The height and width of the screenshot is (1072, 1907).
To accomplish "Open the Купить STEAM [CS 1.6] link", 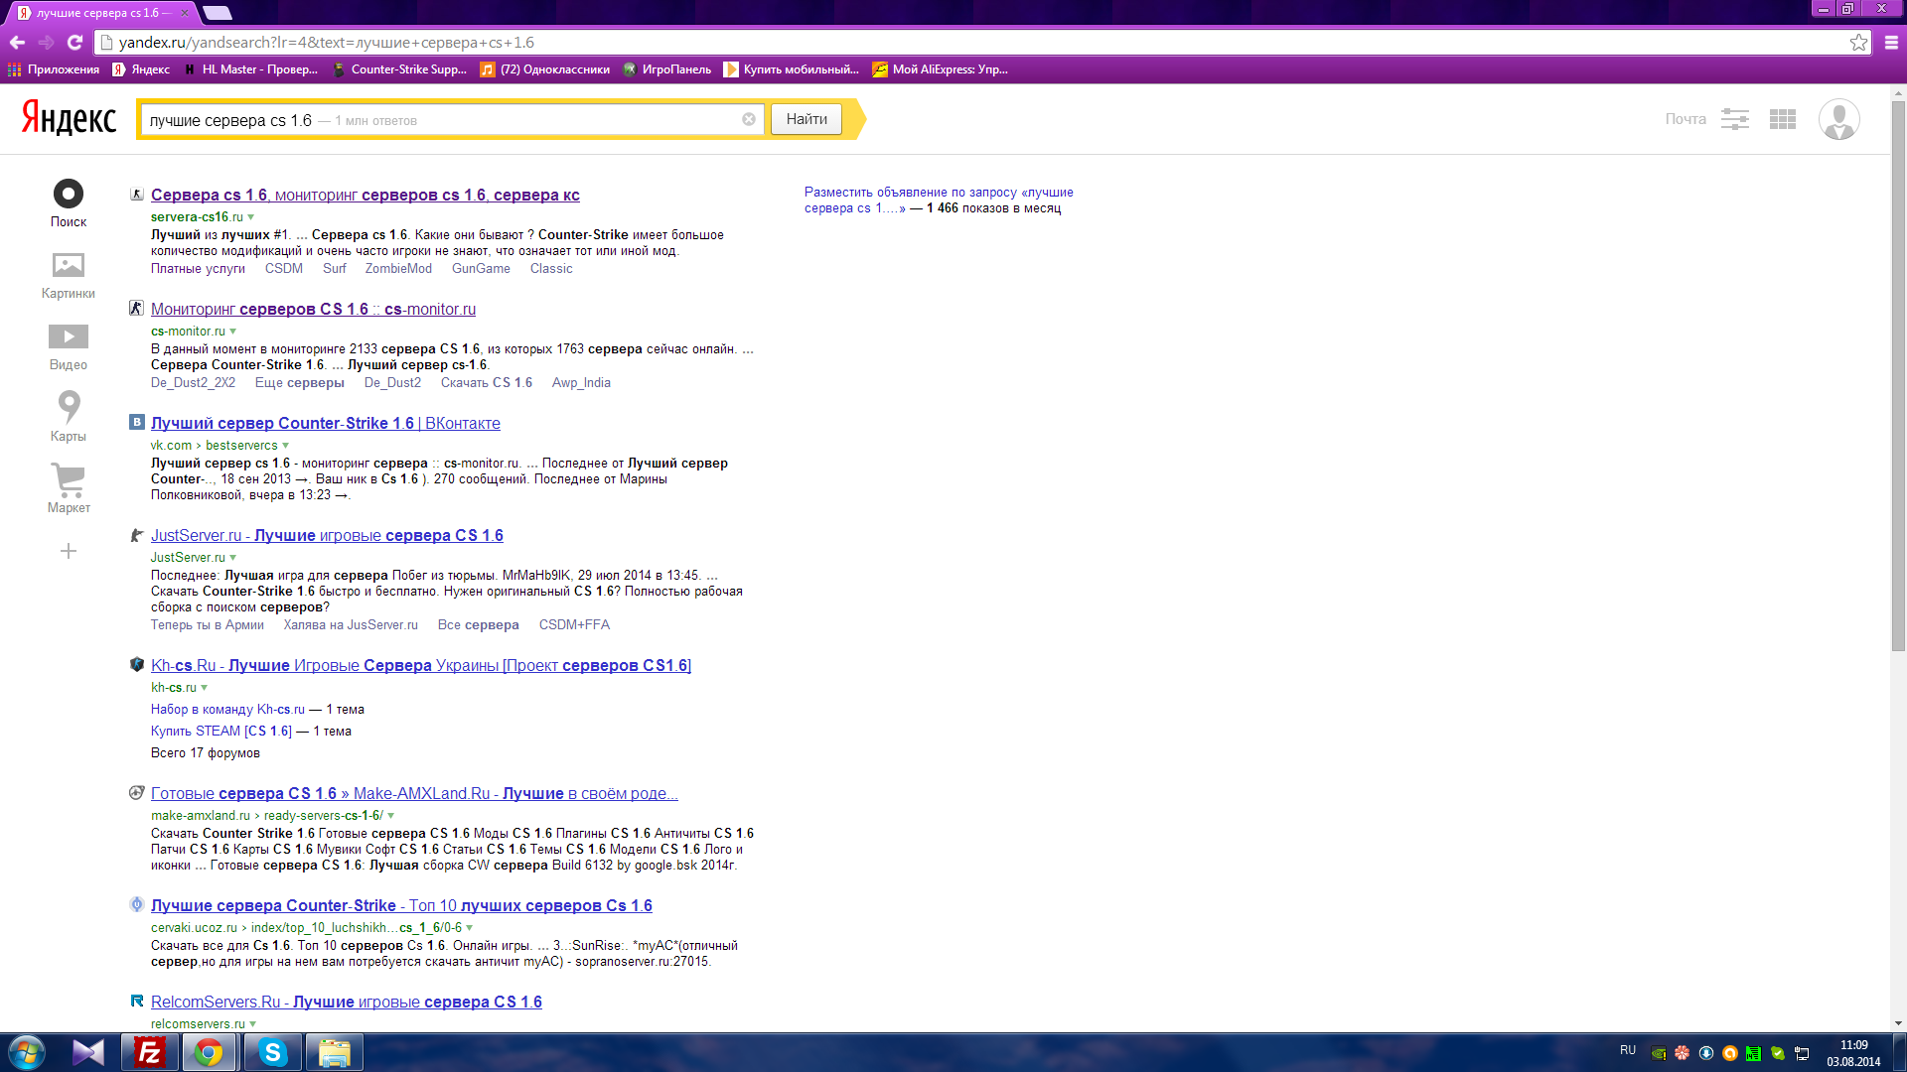I will [x=221, y=732].
